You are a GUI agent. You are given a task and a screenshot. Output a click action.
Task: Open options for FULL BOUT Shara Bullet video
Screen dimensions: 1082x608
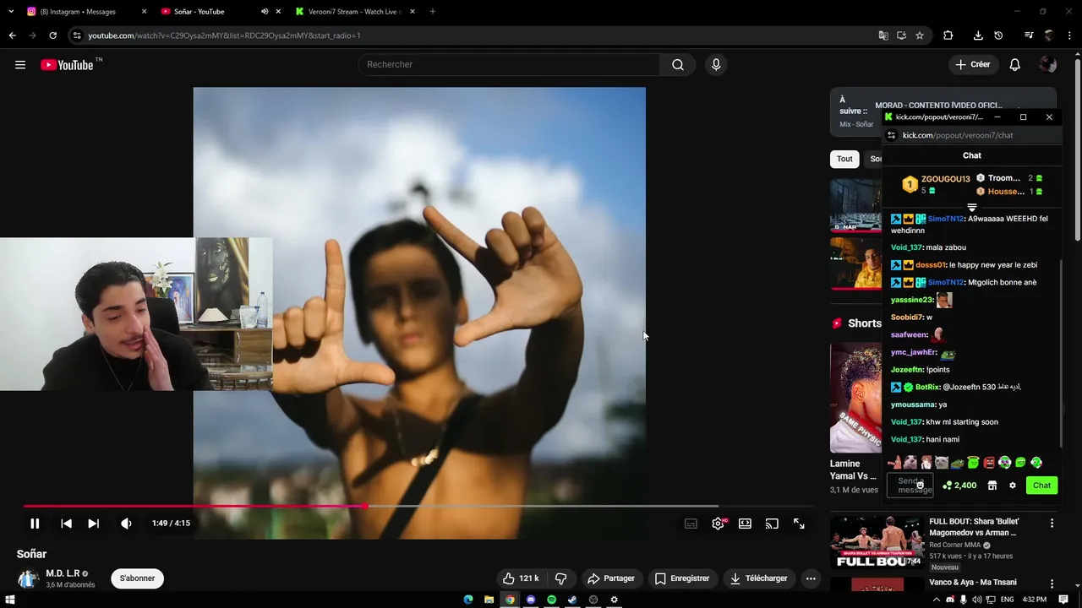(x=1052, y=524)
